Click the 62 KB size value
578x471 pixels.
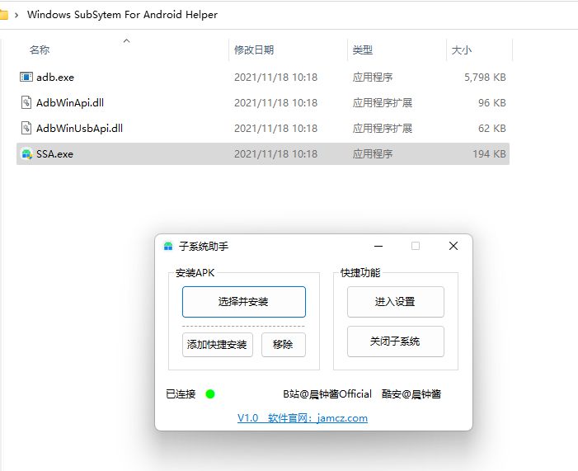(x=492, y=128)
